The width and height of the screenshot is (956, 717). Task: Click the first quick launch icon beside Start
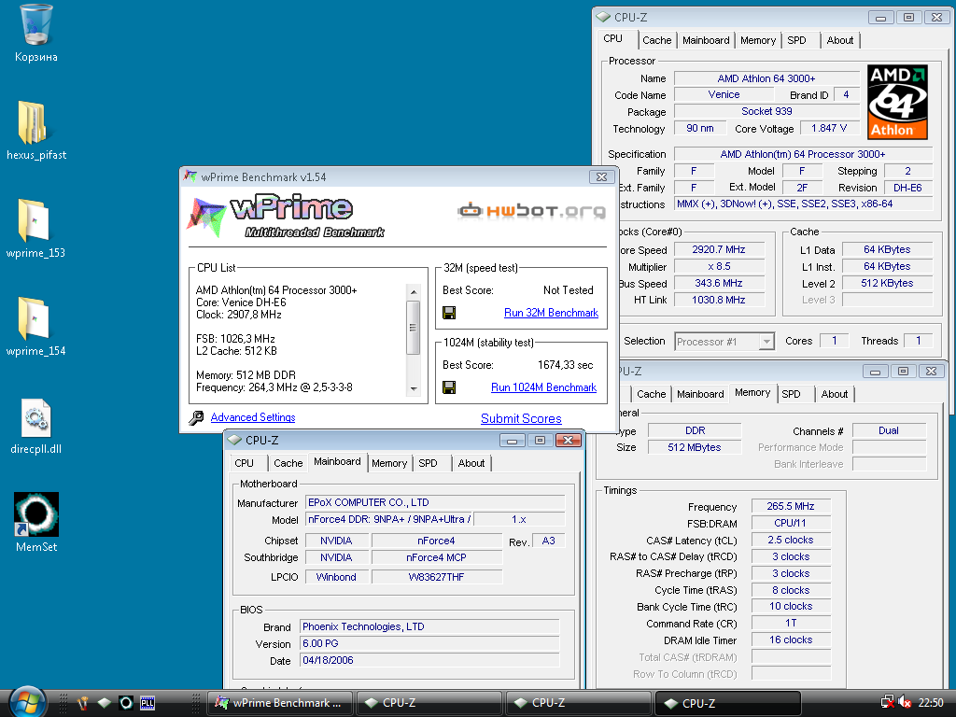82,703
